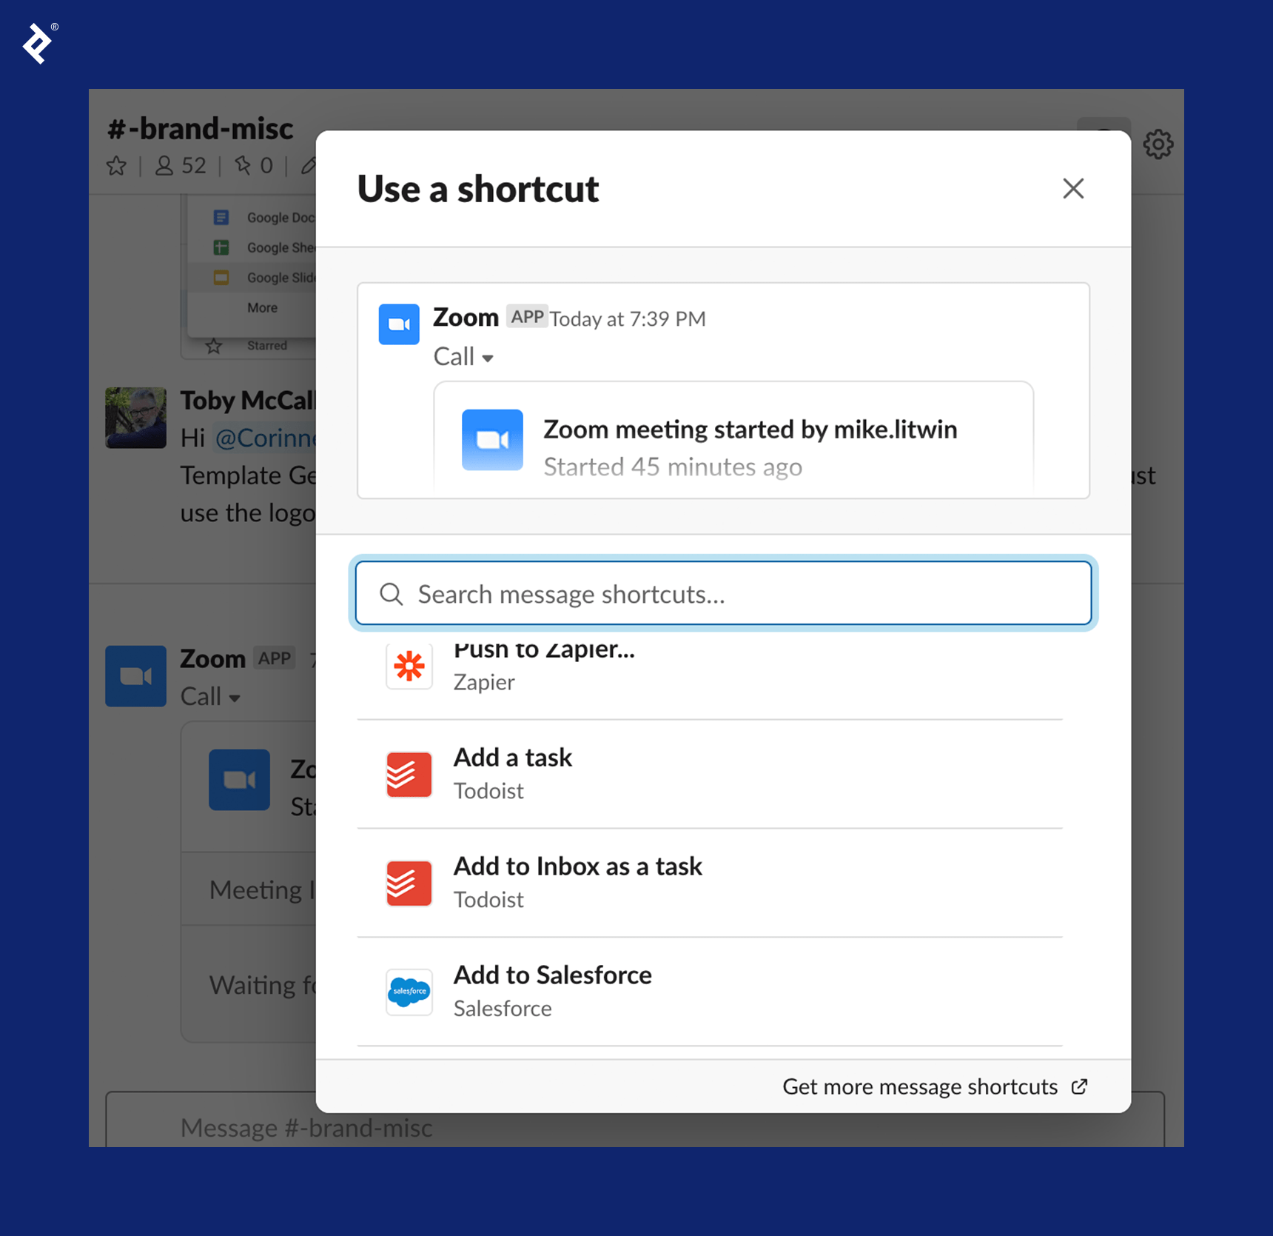
Task: Click the Today at 7:39 PM timestamp
Action: tap(628, 319)
